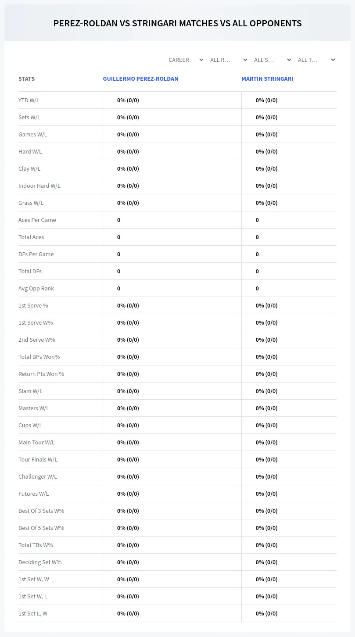The image size is (355, 637).
Task: Select the Clay W/L row label
Action: (29, 168)
